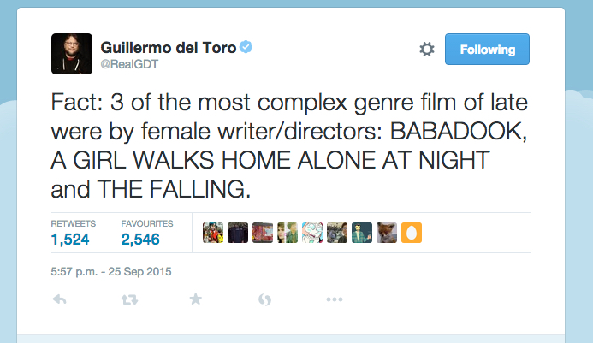Click the orange egg default avatar
The image size is (593, 343).
click(412, 233)
